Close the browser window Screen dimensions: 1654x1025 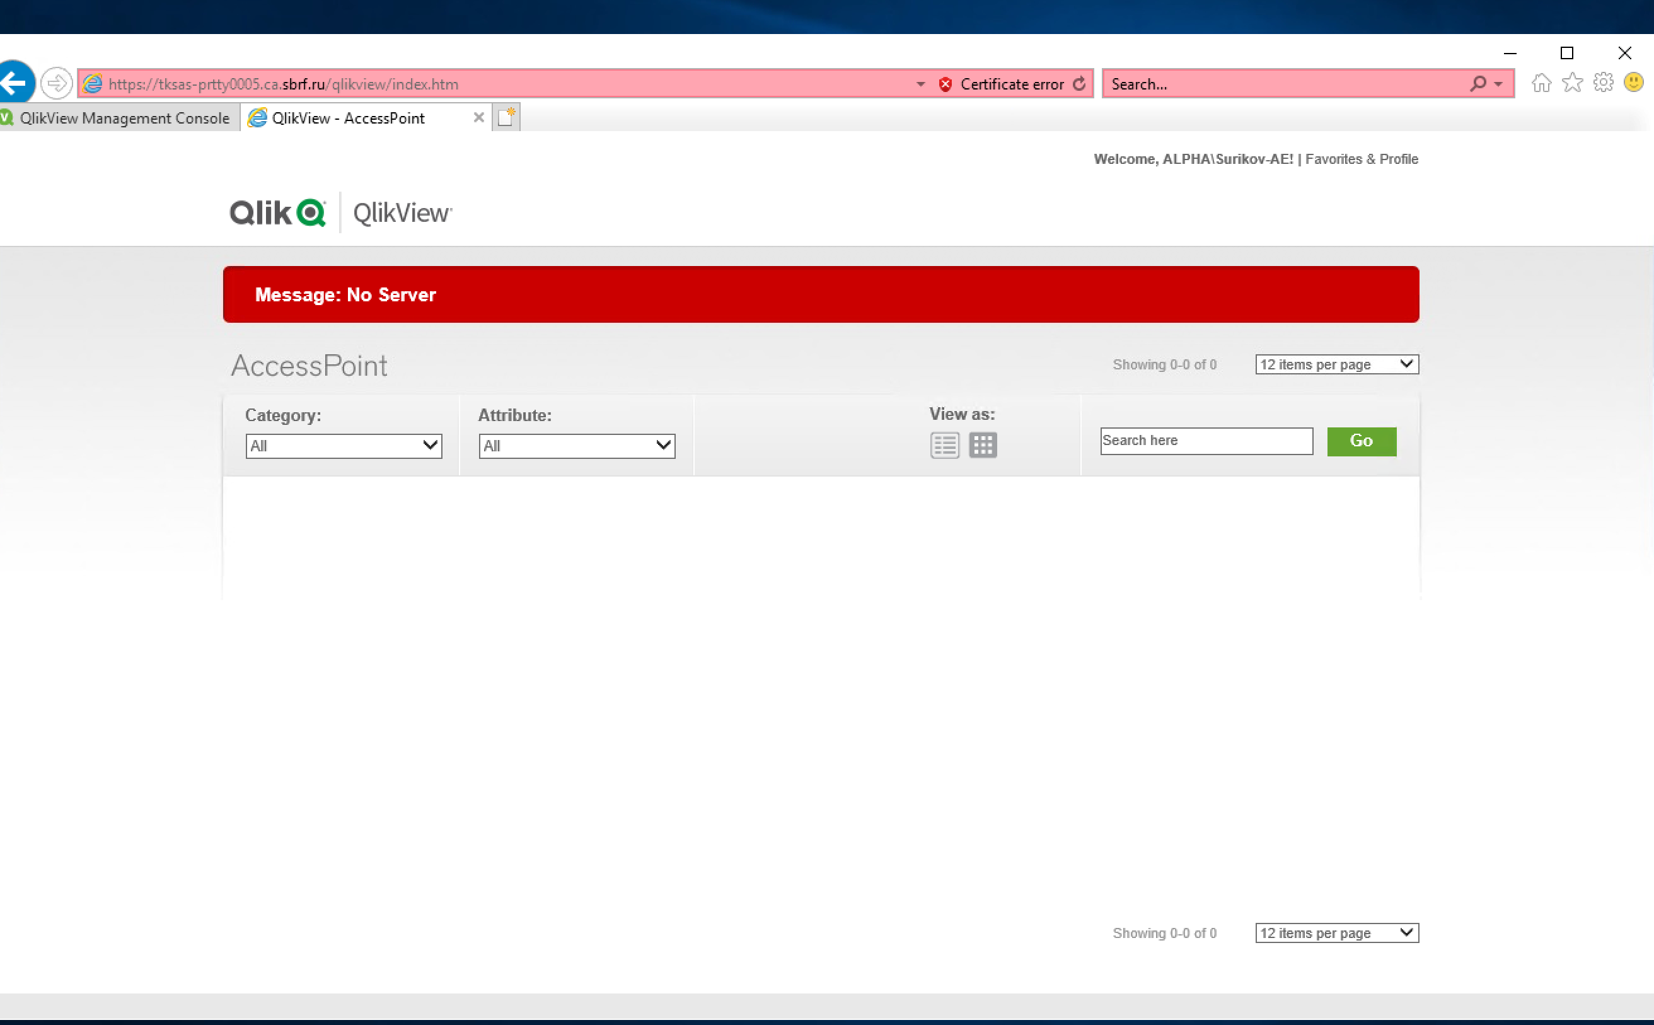click(x=1624, y=53)
